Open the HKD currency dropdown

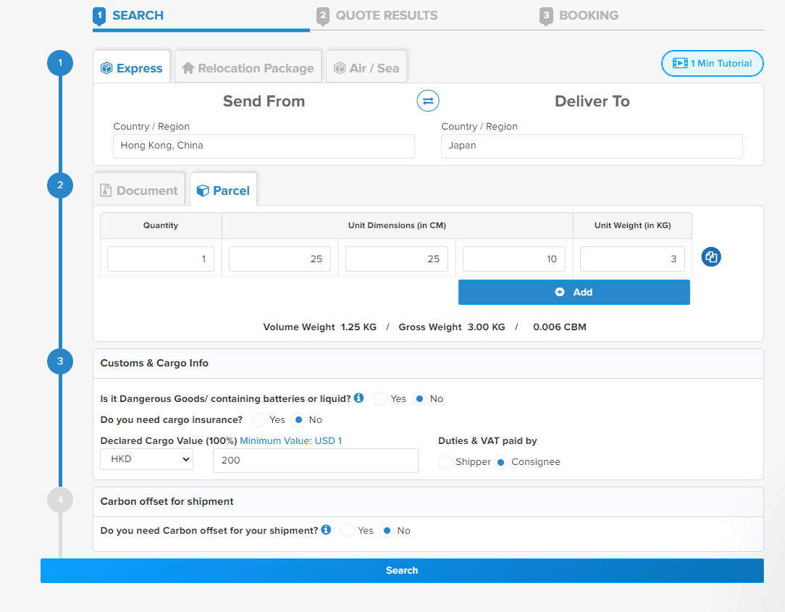[x=147, y=459]
